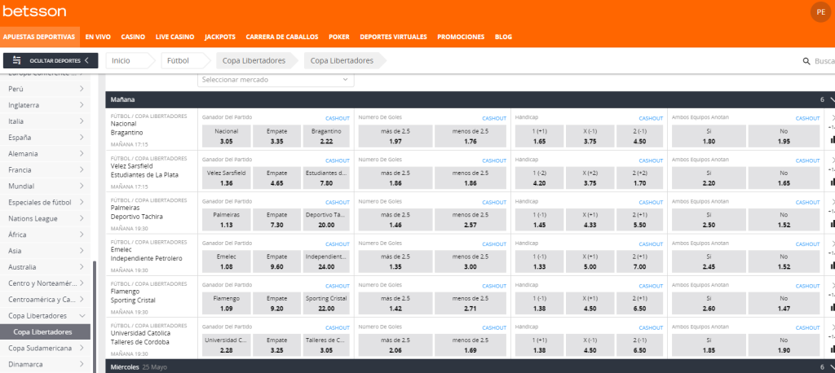Click sports filter icon on Ocultar Deportes
The height and width of the screenshot is (373, 835).
pyautogui.click(x=16, y=60)
